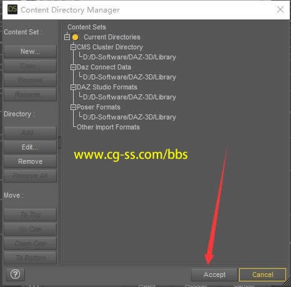Click the Add directory button
The image size is (291, 287).
pos(30,133)
